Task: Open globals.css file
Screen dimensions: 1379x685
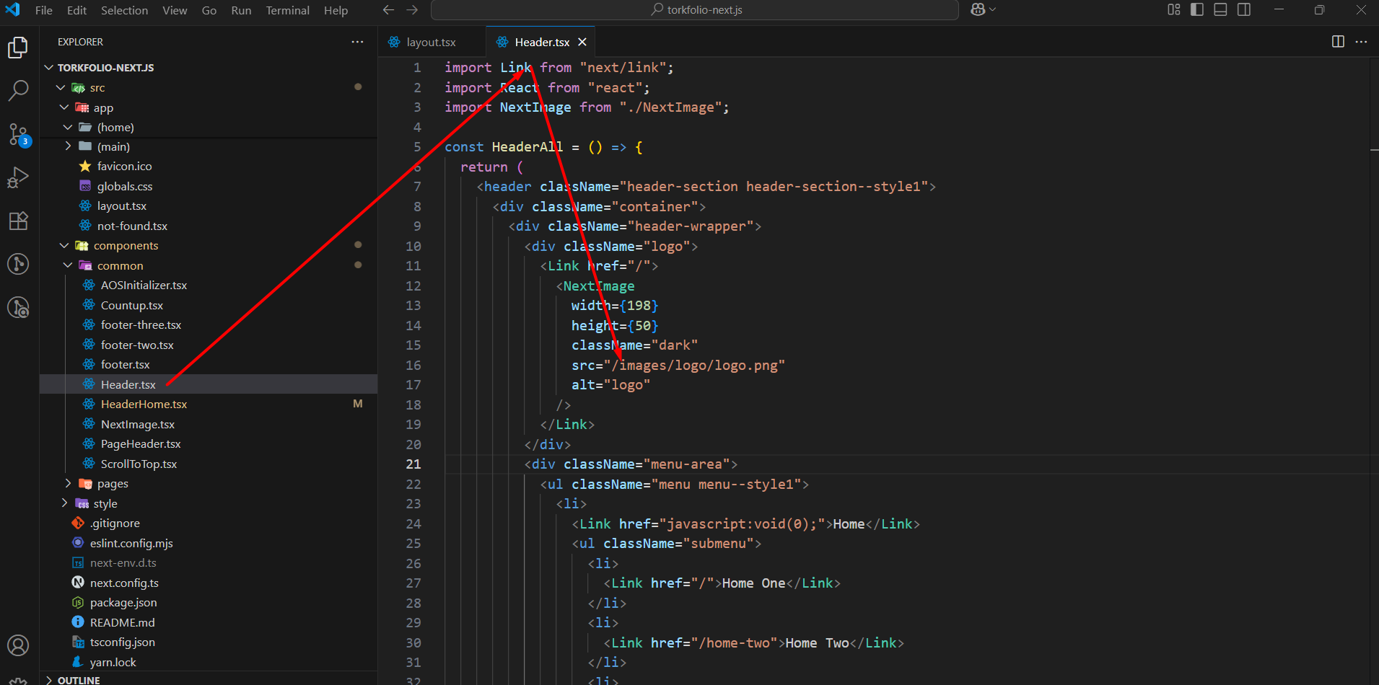Action: click(209, 186)
